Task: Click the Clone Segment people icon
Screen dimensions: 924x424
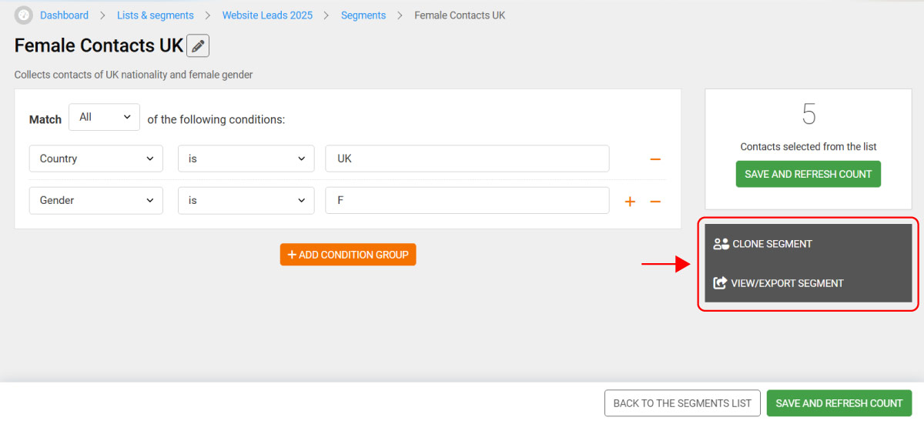Action: pyautogui.click(x=721, y=244)
